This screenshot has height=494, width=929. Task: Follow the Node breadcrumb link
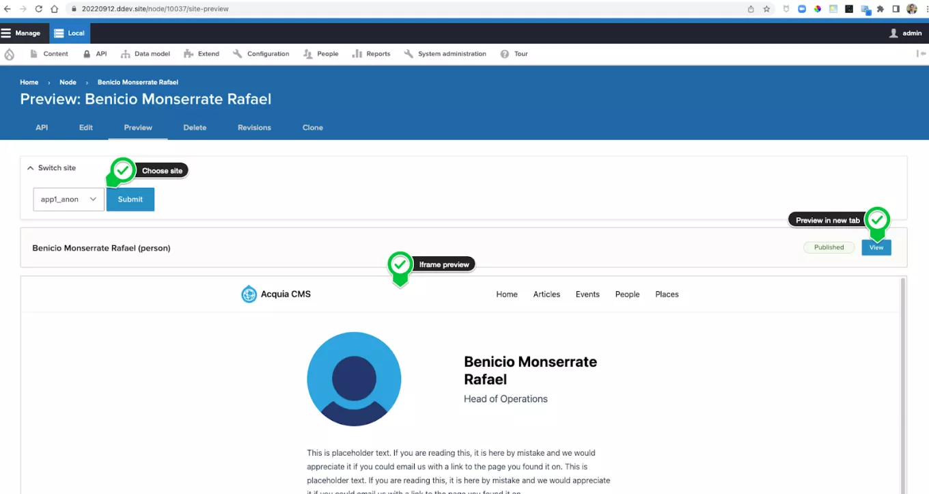(x=68, y=83)
